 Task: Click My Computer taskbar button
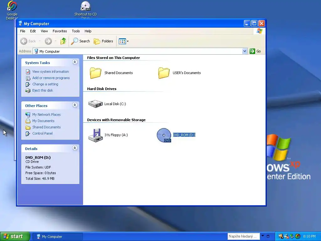point(58,237)
